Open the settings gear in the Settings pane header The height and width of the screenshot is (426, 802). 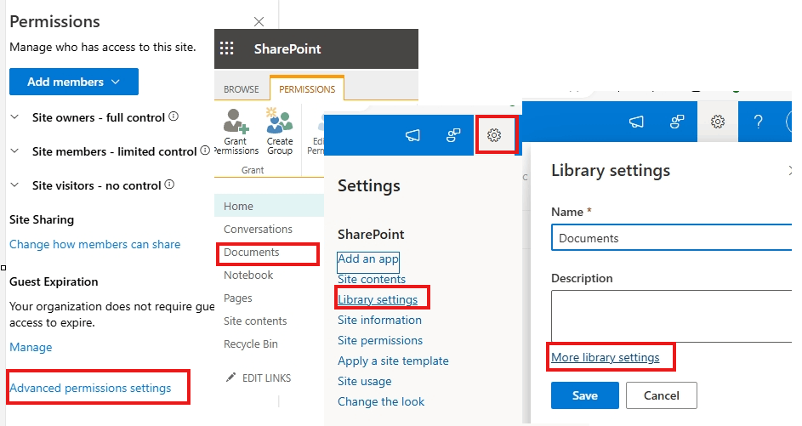pyautogui.click(x=494, y=135)
